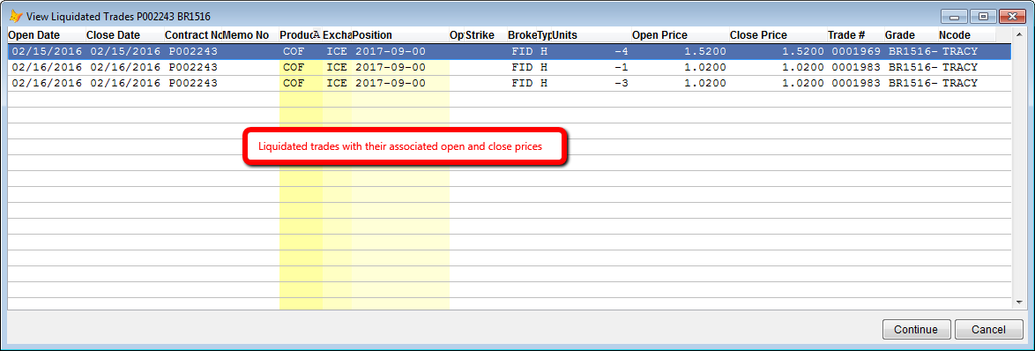Click the scrollbar down arrow
The image size is (1035, 351).
click(x=1020, y=302)
